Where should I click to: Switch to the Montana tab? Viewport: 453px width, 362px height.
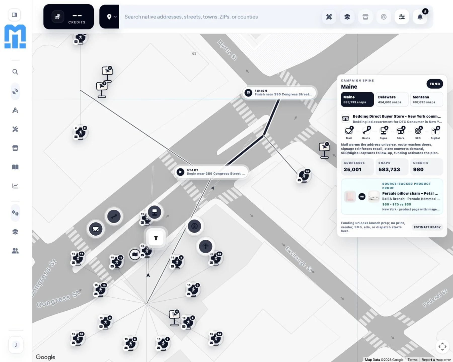point(426,99)
